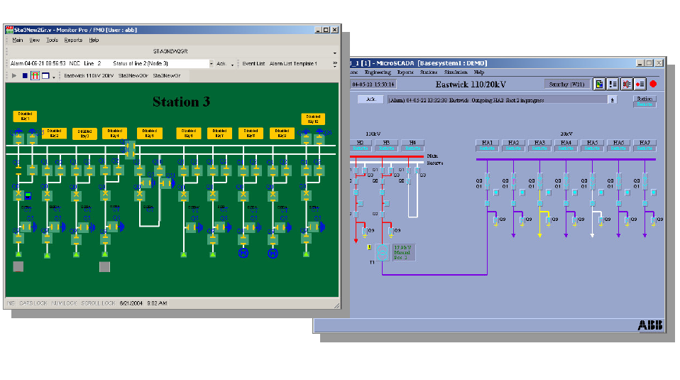Open Simulation menu in MicroSCADA window

click(x=456, y=72)
